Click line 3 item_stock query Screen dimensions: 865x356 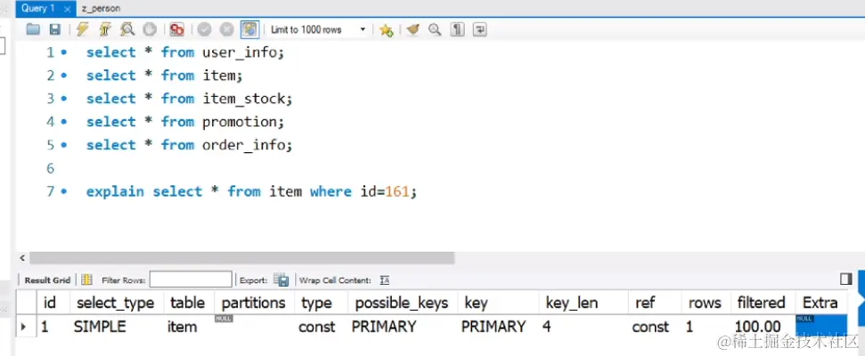pos(189,99)
